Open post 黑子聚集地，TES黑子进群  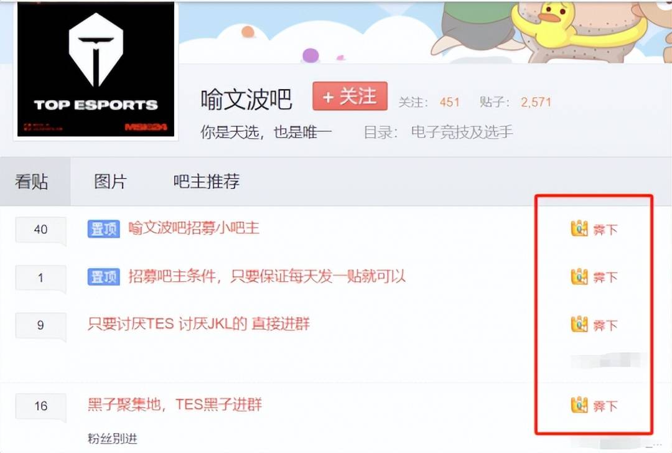click(175, 404)
